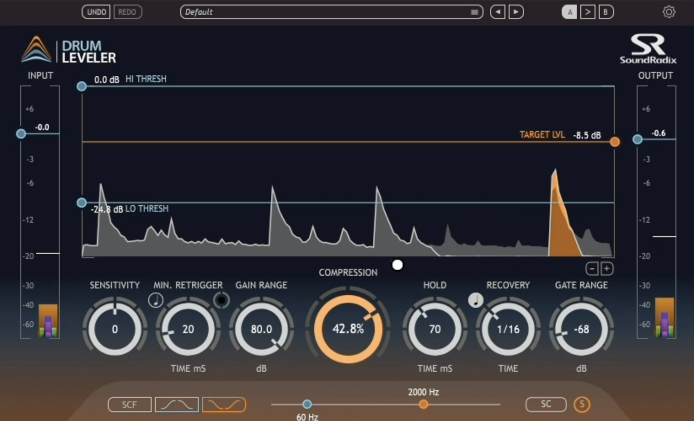Toggle the SC external sidechain button
This screenshot has height=421, width=694.
pyautogui.click(x=546, y=404)
